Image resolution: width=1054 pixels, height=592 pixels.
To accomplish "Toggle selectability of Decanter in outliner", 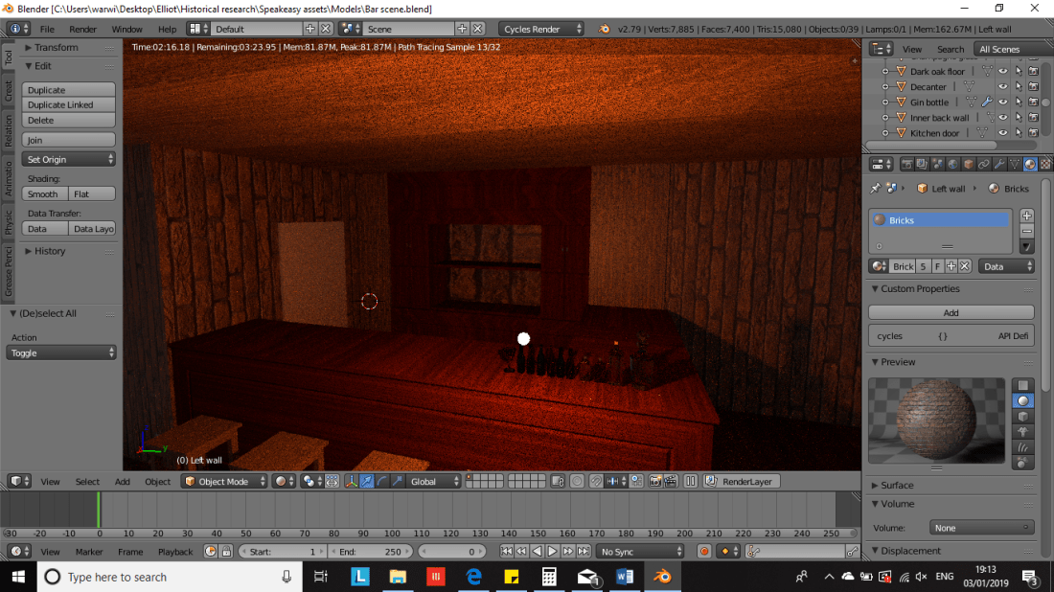I will pos(1019,87).
